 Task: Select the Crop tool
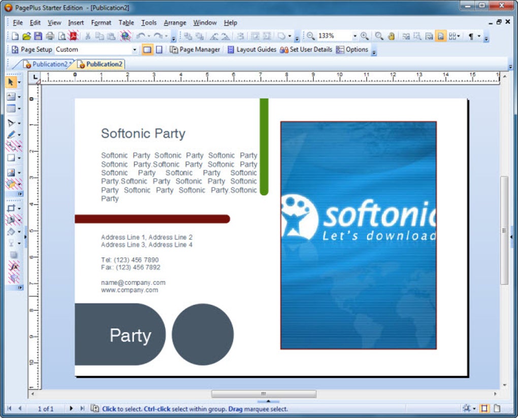click(11, 208)
